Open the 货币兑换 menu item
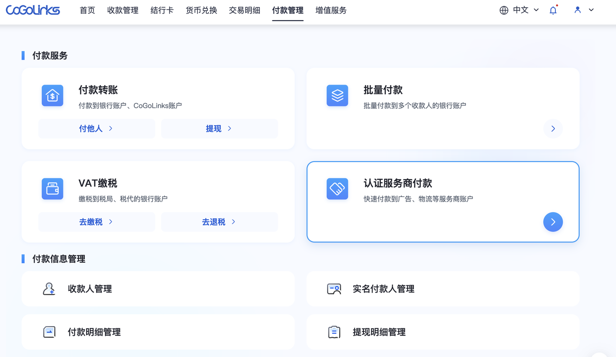 point(201,10)
